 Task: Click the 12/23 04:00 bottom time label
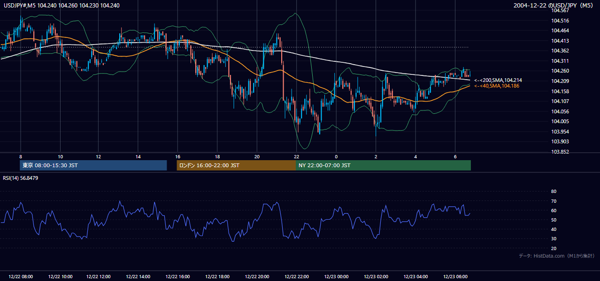(x=415, y=276)
